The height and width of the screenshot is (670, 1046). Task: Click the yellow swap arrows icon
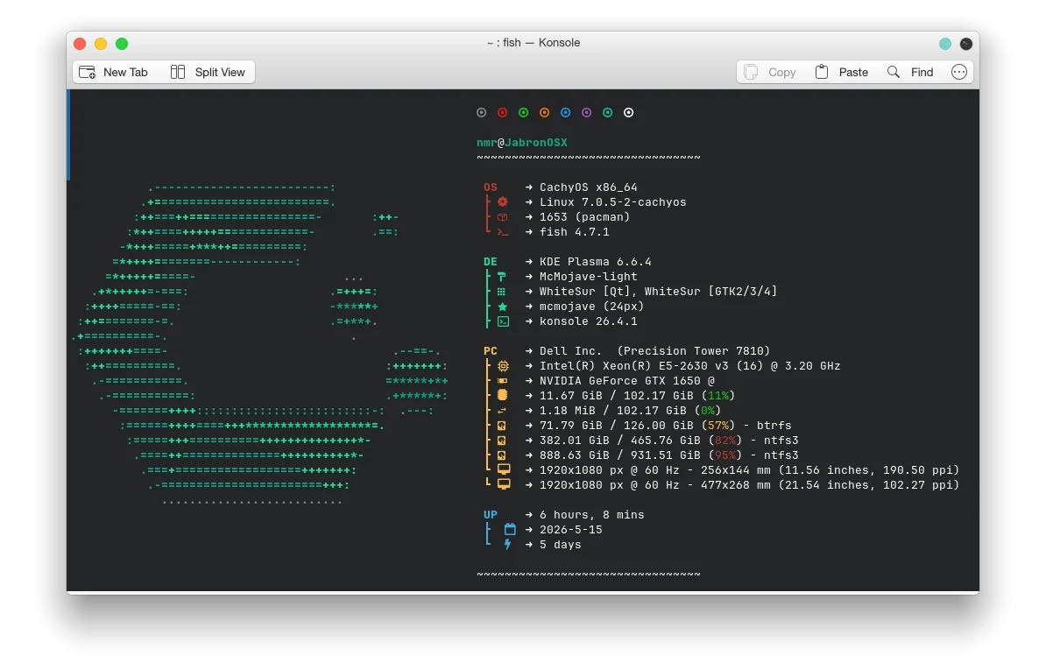click(x=502, y=411)
